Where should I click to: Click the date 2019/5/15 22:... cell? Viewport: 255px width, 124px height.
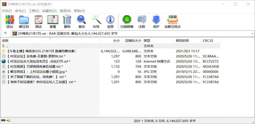click(x=188, y=72)
